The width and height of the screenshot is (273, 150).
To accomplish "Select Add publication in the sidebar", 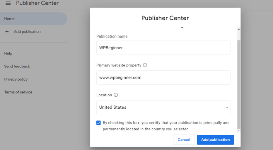I will [x=27, y=32].
